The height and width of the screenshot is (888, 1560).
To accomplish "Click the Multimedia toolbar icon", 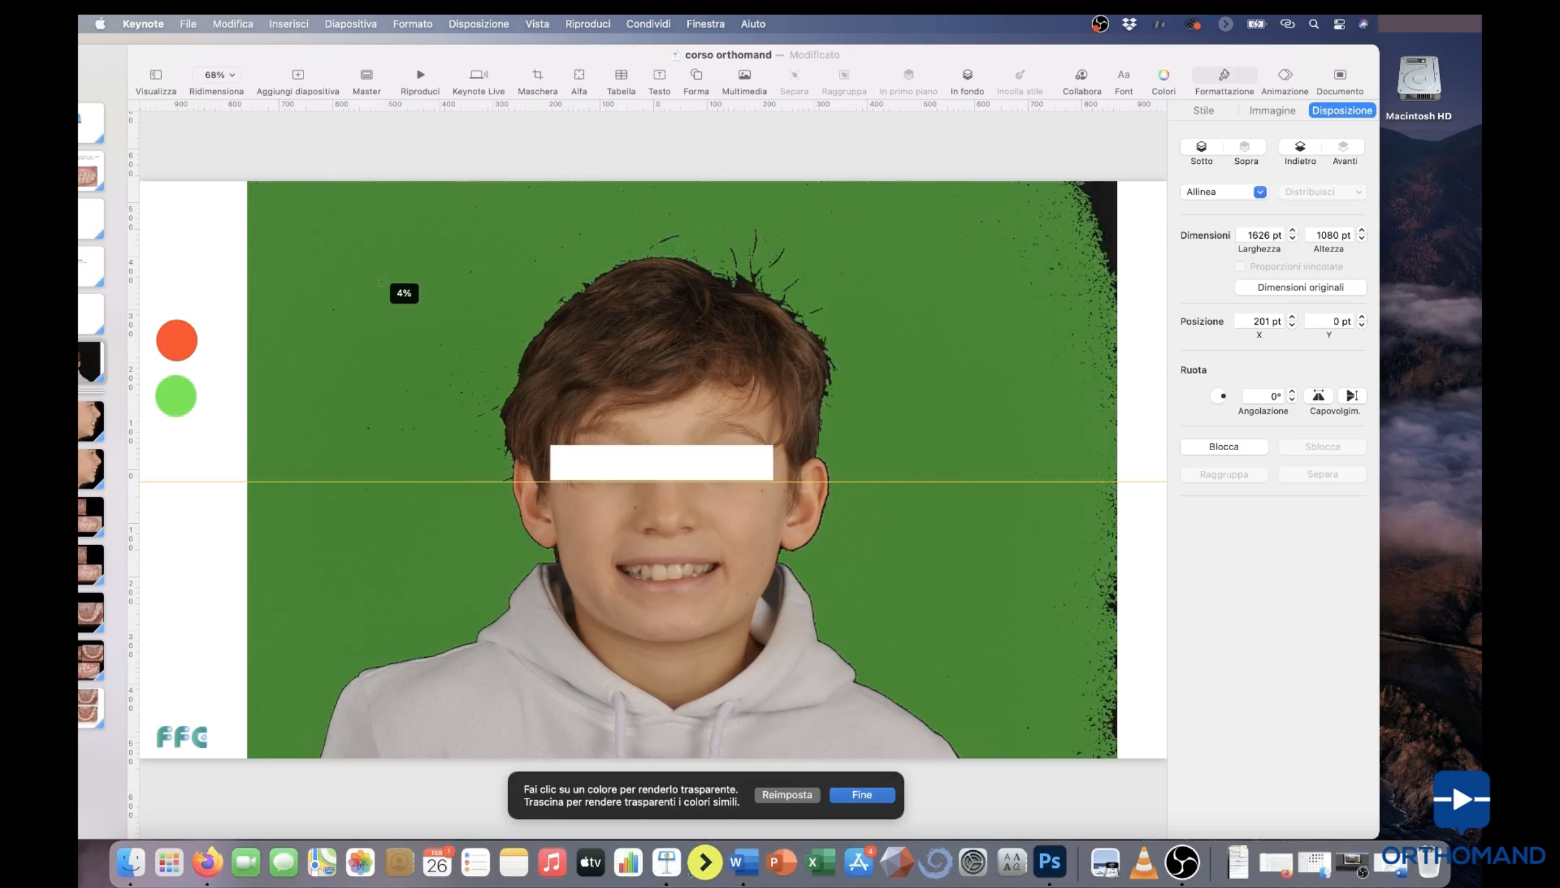I will coord(743,75).
